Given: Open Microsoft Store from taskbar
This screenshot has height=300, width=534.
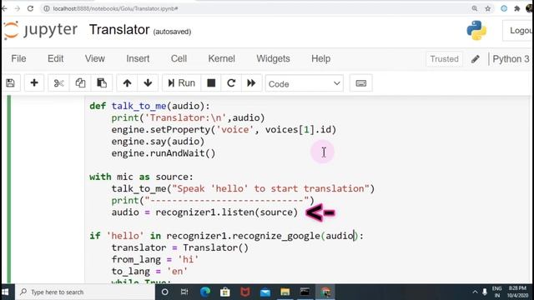Looking at the screenshot, I should (224, 292).
